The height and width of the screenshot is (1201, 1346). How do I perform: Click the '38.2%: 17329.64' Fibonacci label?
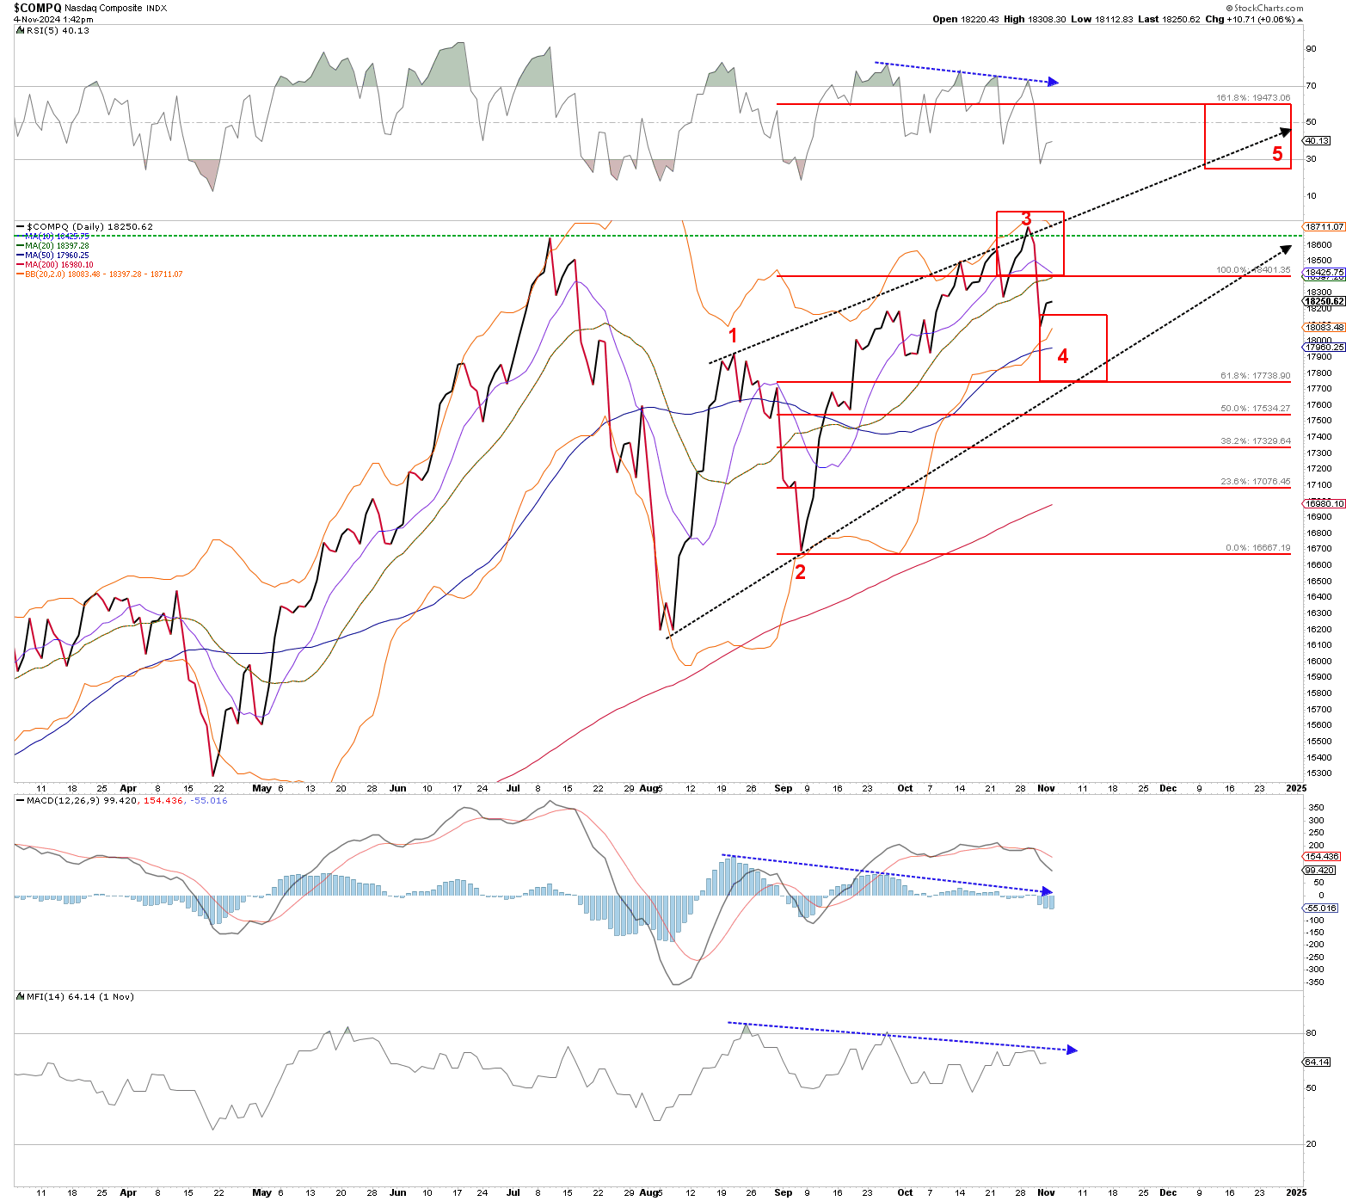(x=1256, y=441)
